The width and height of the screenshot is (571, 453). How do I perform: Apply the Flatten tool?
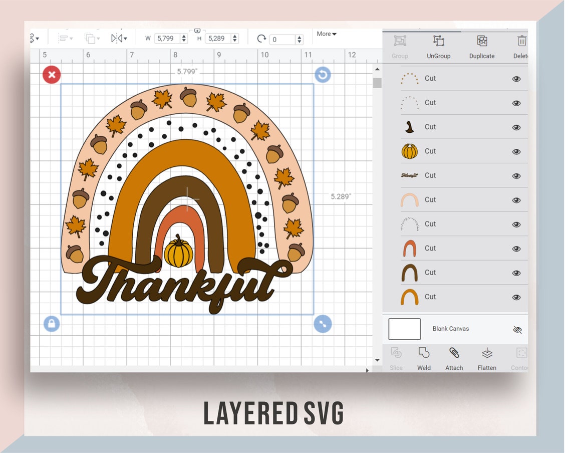click(x=486, y=358)
